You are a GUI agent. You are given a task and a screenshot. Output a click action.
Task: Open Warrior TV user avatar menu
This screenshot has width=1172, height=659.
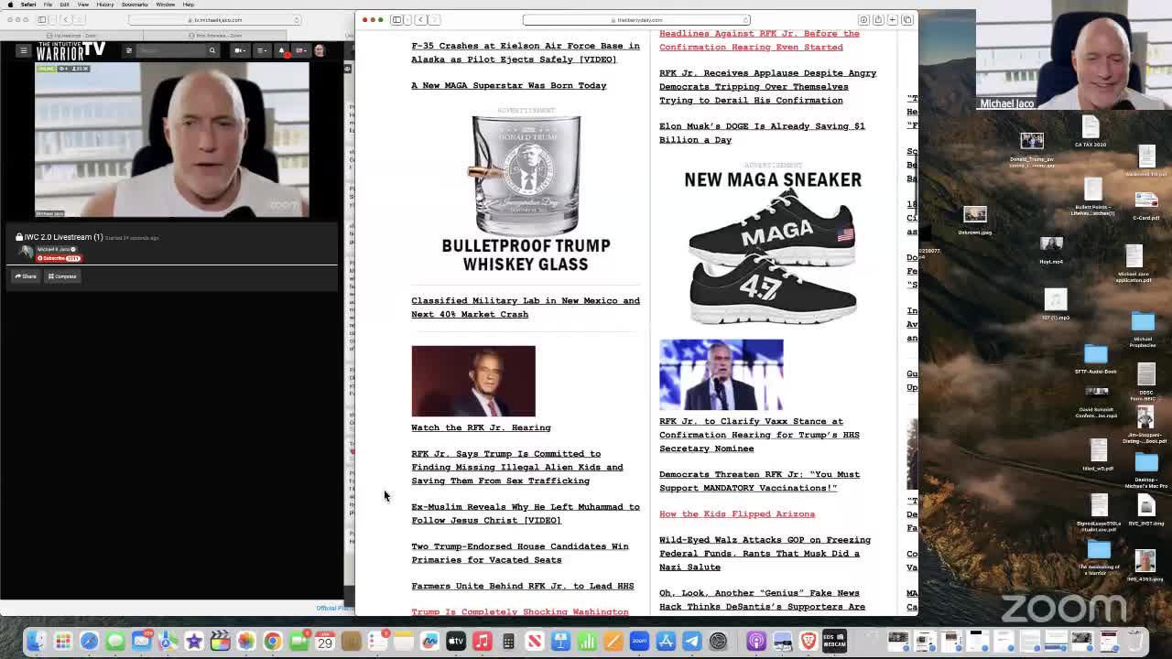tap(320, 50)
